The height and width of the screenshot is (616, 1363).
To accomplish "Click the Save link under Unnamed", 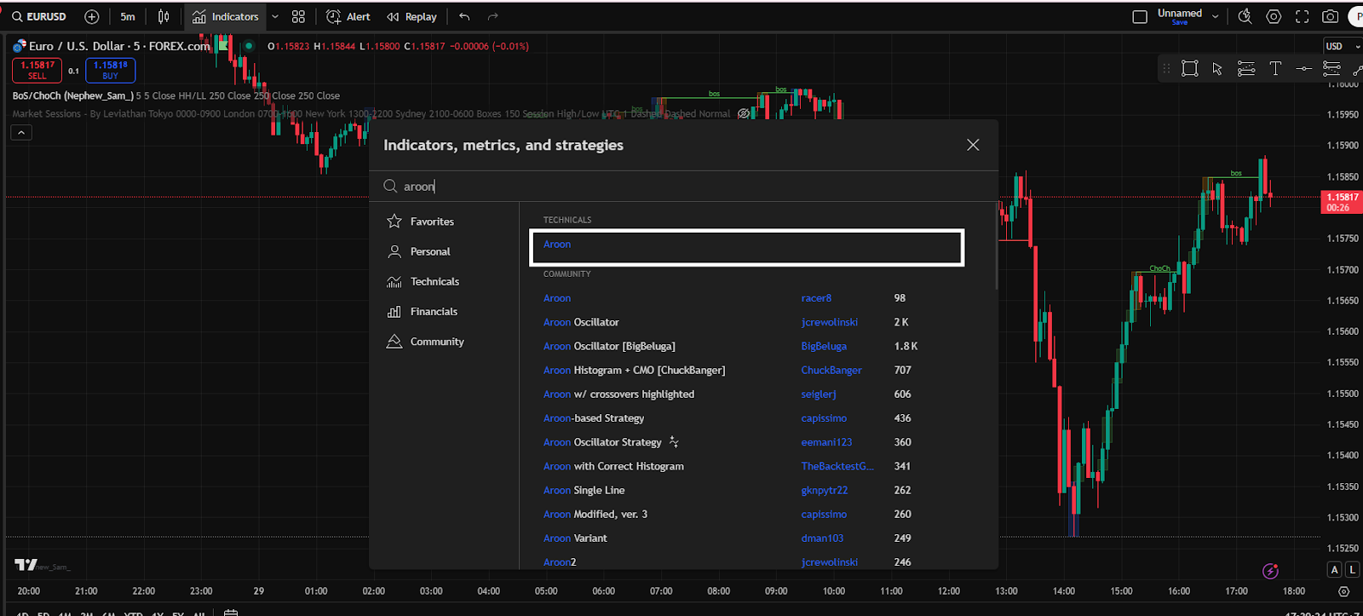I will pyautogui.click(x=1180, y=23).
